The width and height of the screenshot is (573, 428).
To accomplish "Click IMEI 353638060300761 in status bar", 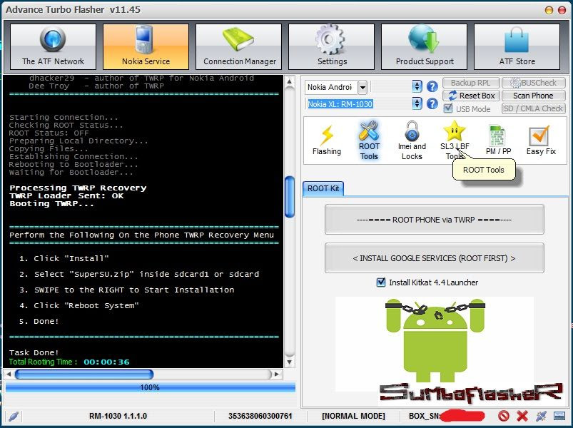I will (260, 416).
